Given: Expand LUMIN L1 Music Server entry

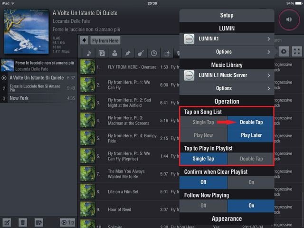Looking at the screenshot, I should click(x=227, y=75).
